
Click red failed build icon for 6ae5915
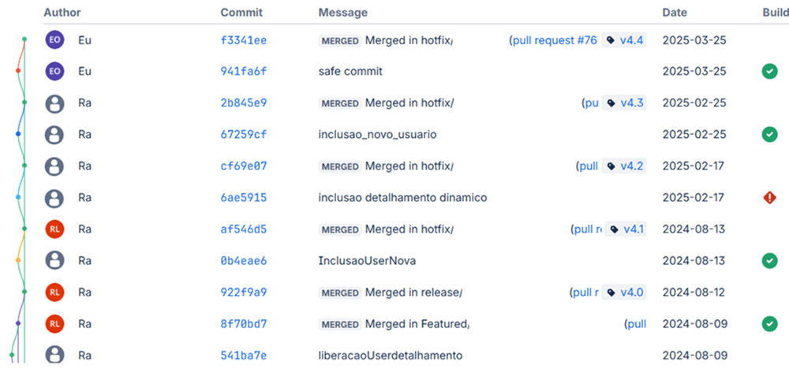tap(769, 197)
